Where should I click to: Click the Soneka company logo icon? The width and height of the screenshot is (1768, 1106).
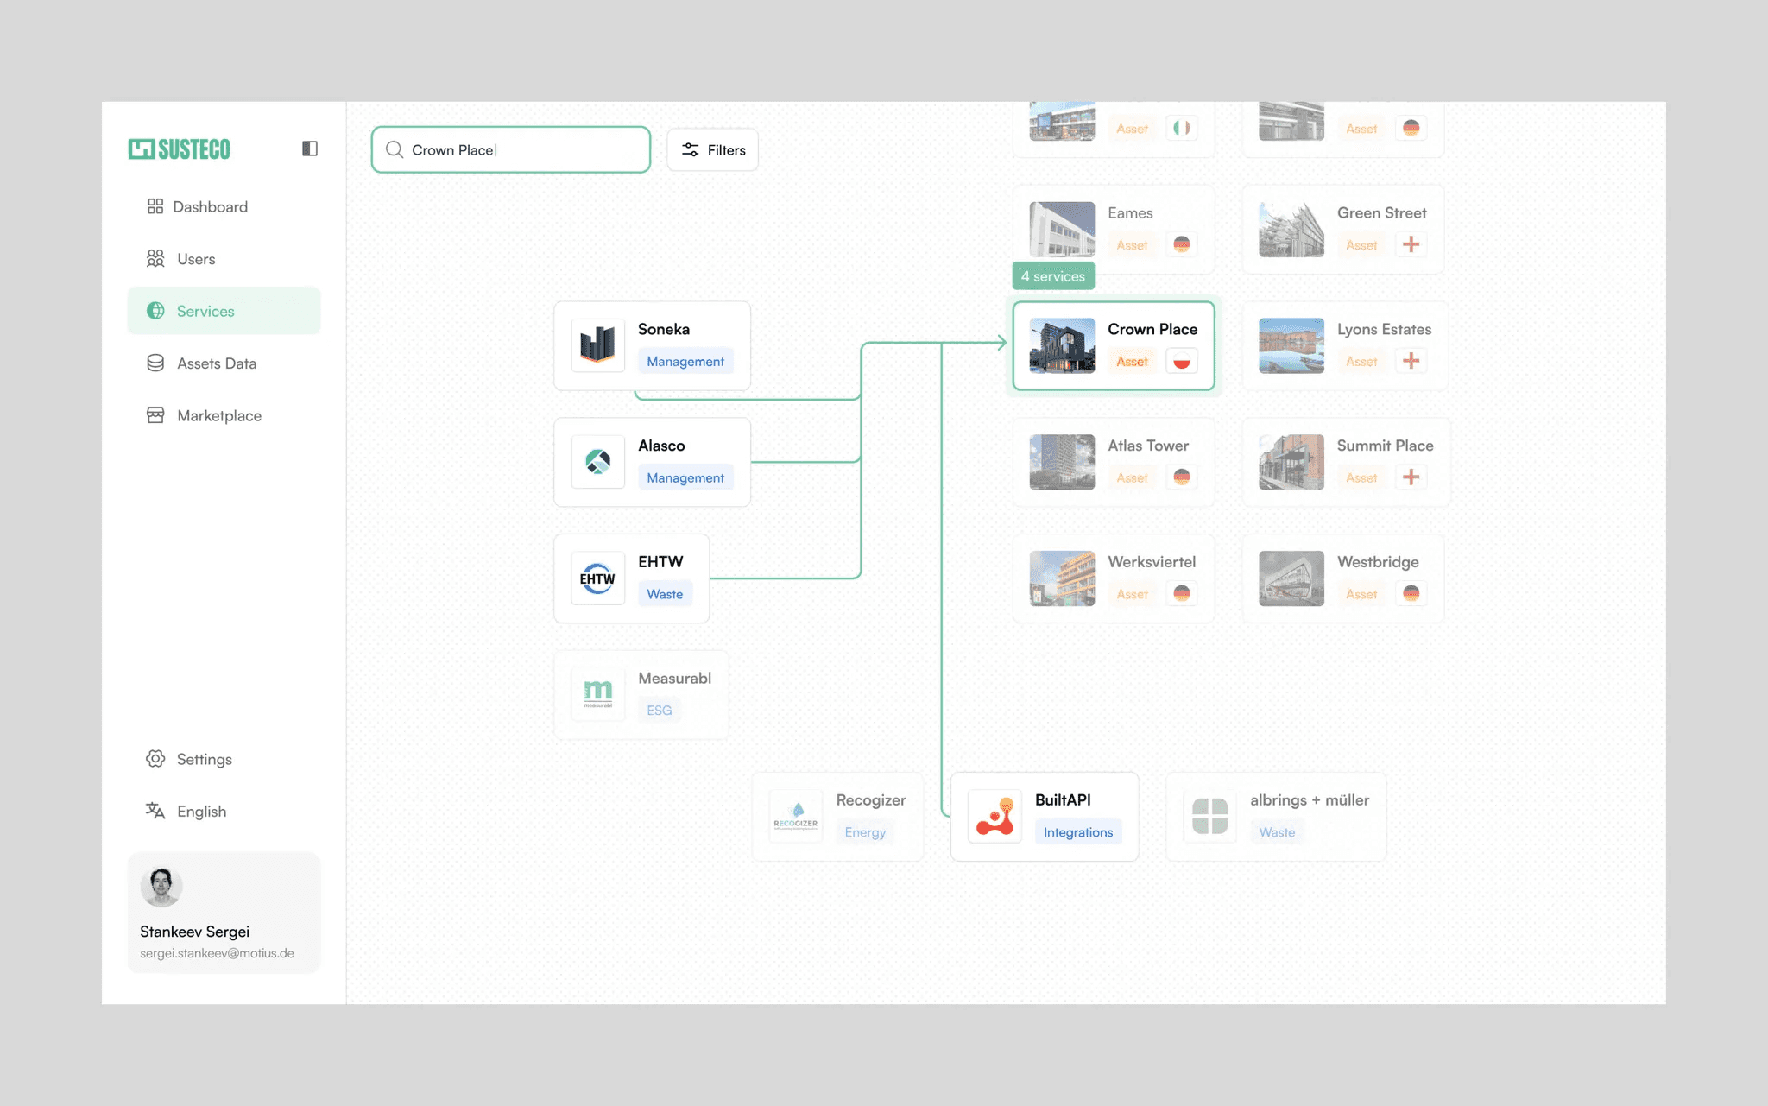tap(597, 344)
